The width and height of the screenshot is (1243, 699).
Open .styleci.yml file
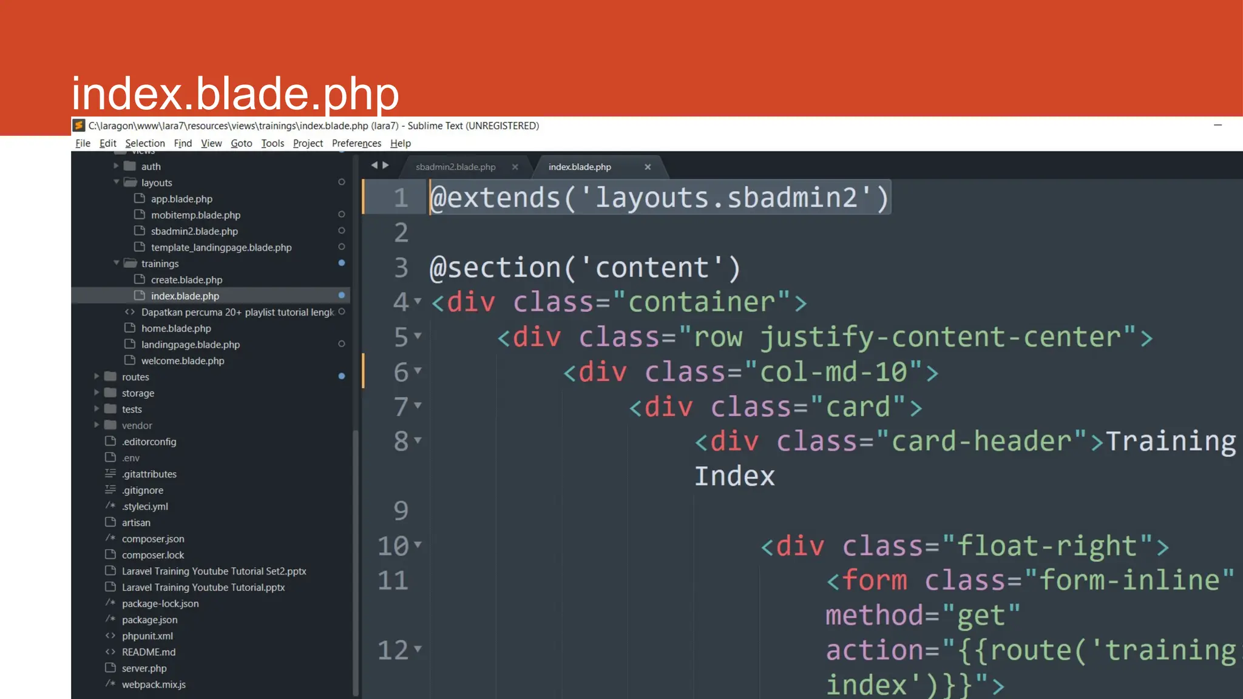(x=145, y=507)
